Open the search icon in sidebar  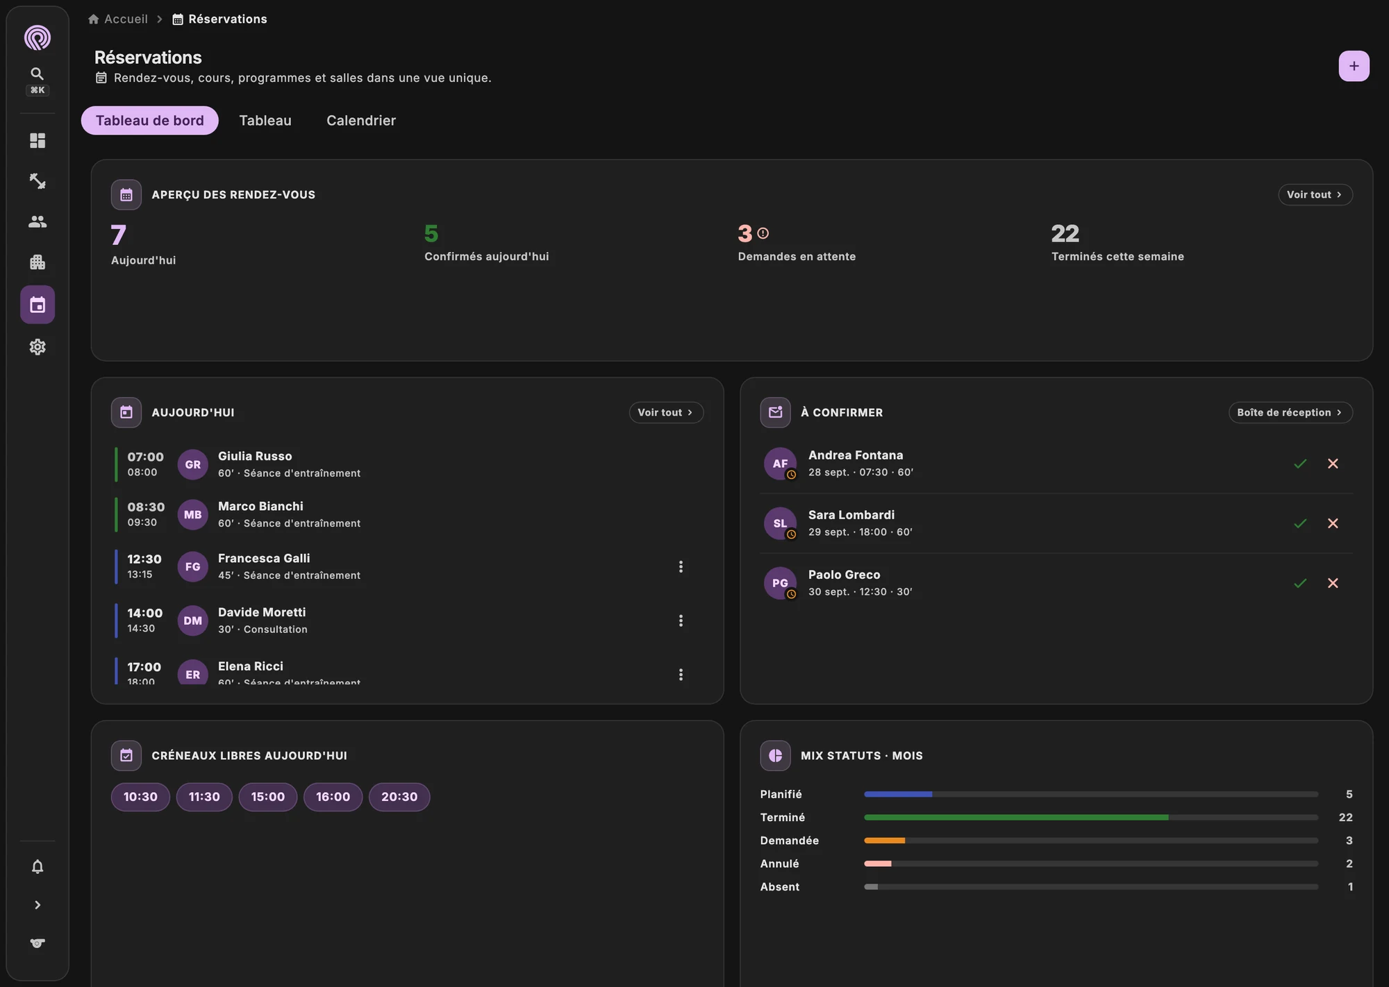[38, 74]
